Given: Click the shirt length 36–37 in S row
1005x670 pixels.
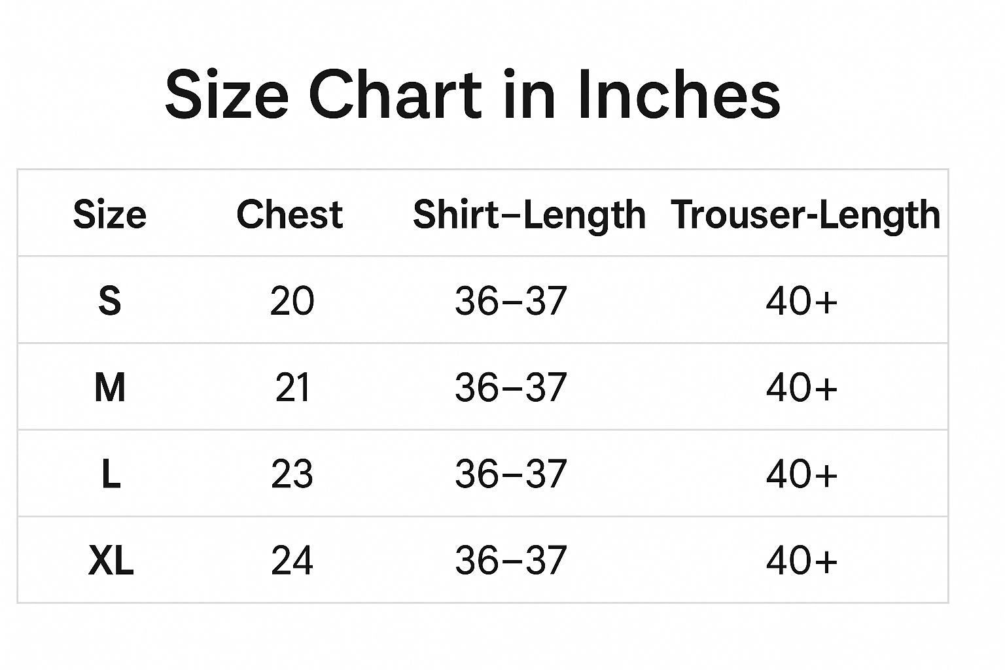Looking at the screenshot, I should [510, 301].
